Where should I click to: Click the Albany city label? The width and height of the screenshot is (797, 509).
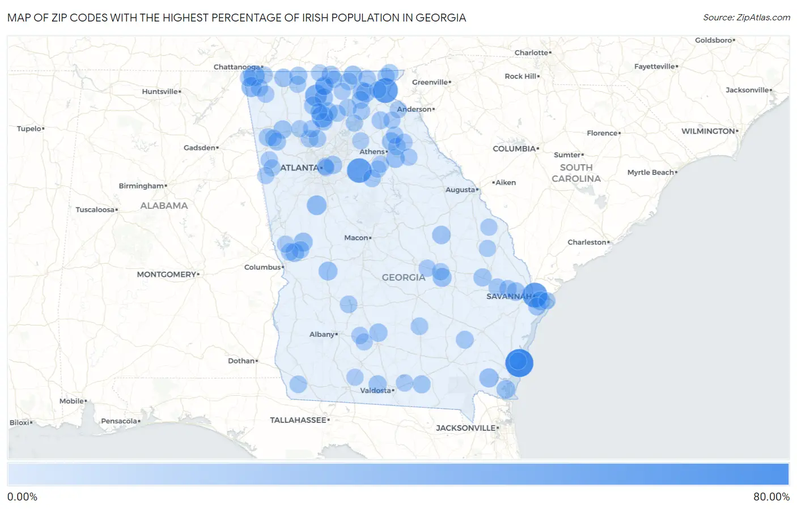pos(322,335)
